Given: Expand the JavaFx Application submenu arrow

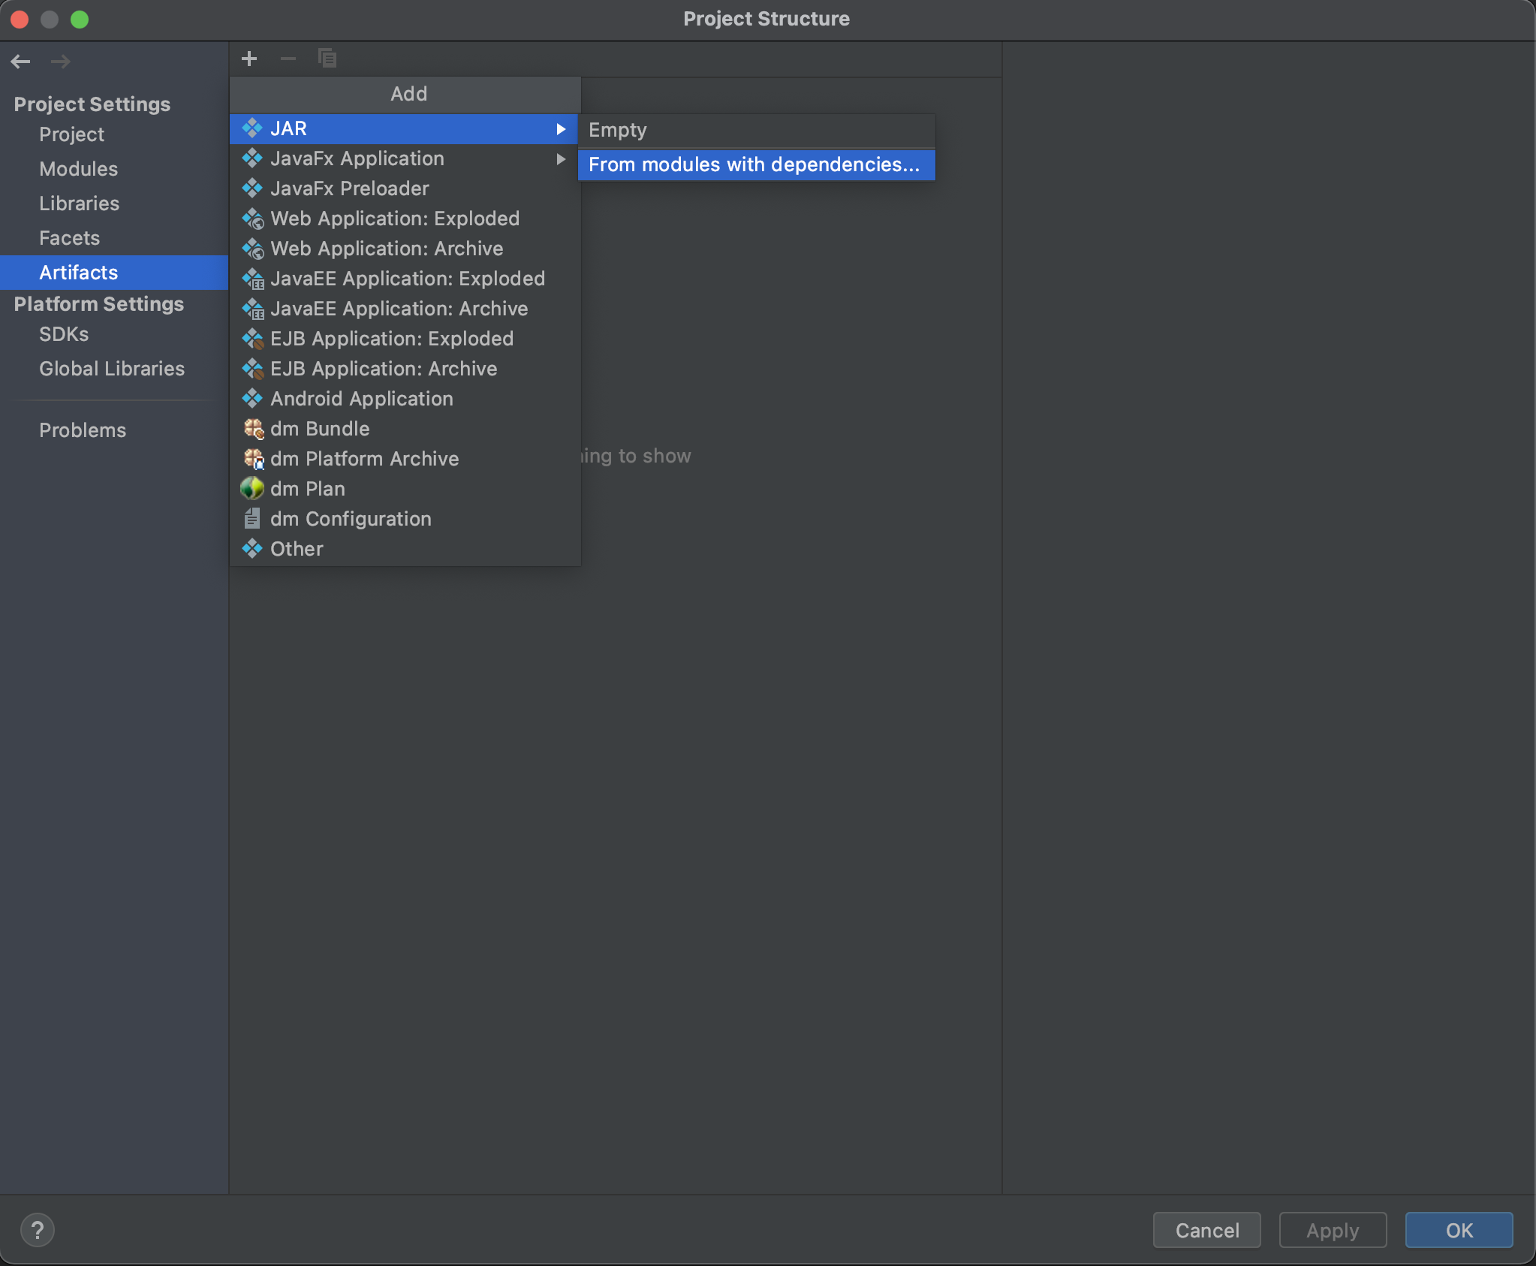Looking at the screenshot, I should [561, 158].
